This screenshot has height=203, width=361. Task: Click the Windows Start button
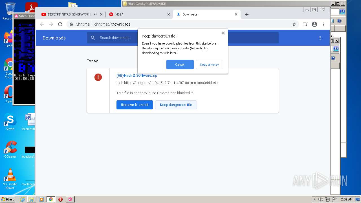point(8,199)
